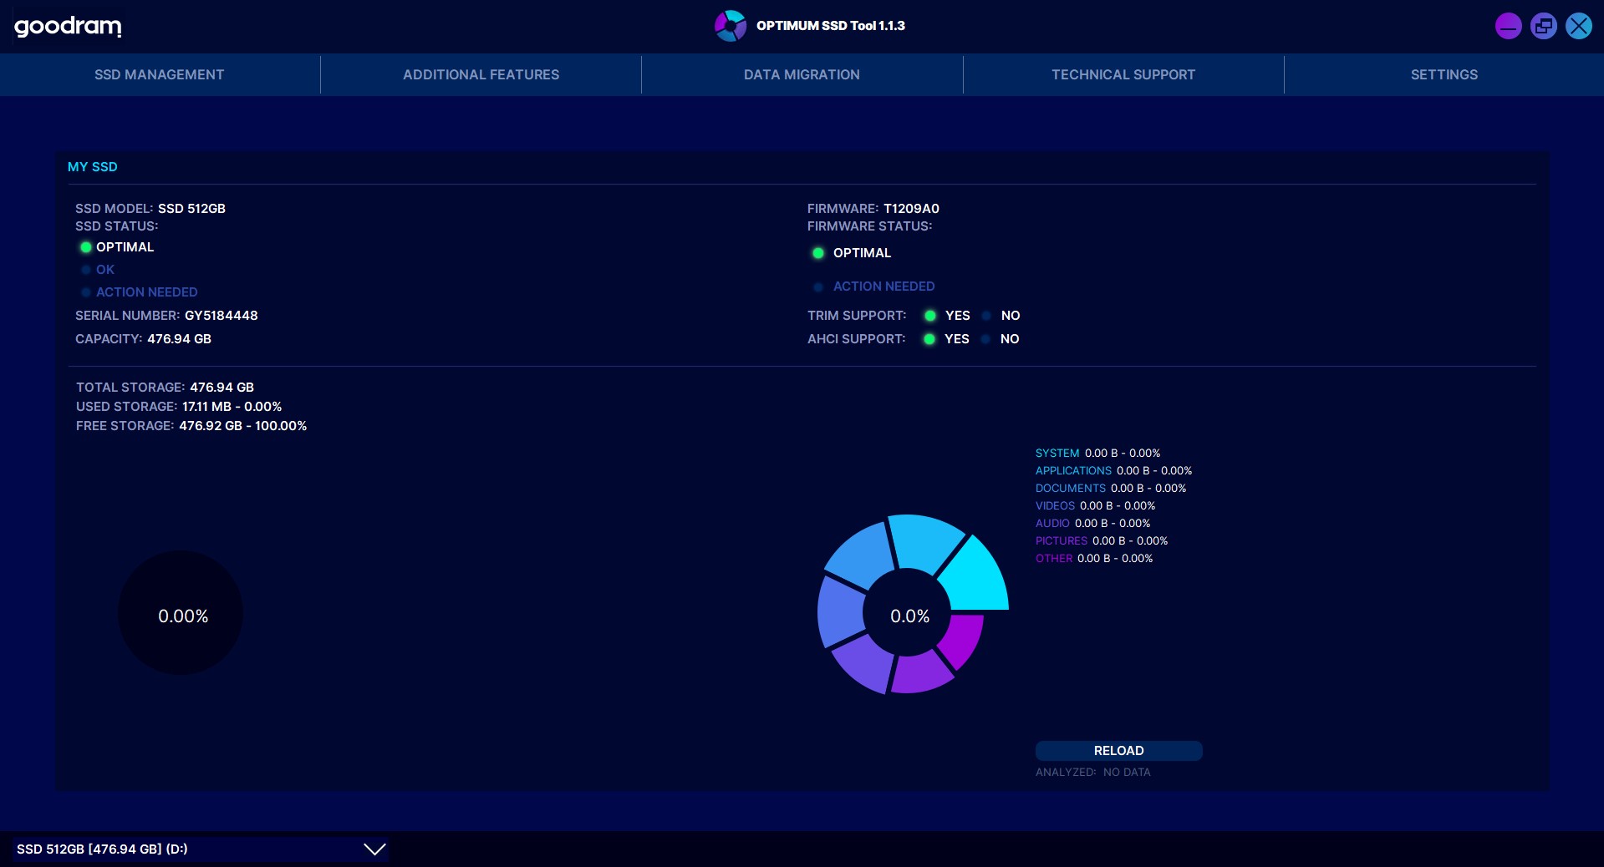
Task: Go to the Data Migration tab
Action: click(x=802, y=74)
